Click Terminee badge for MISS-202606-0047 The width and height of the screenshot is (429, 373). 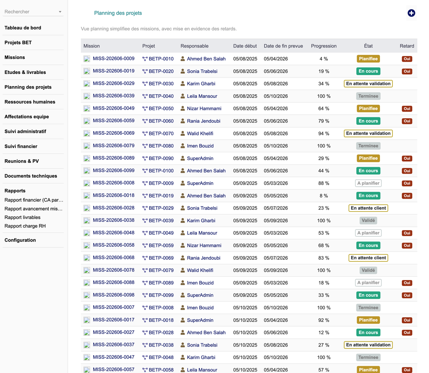pyautogui.click(x=368, y=357)
